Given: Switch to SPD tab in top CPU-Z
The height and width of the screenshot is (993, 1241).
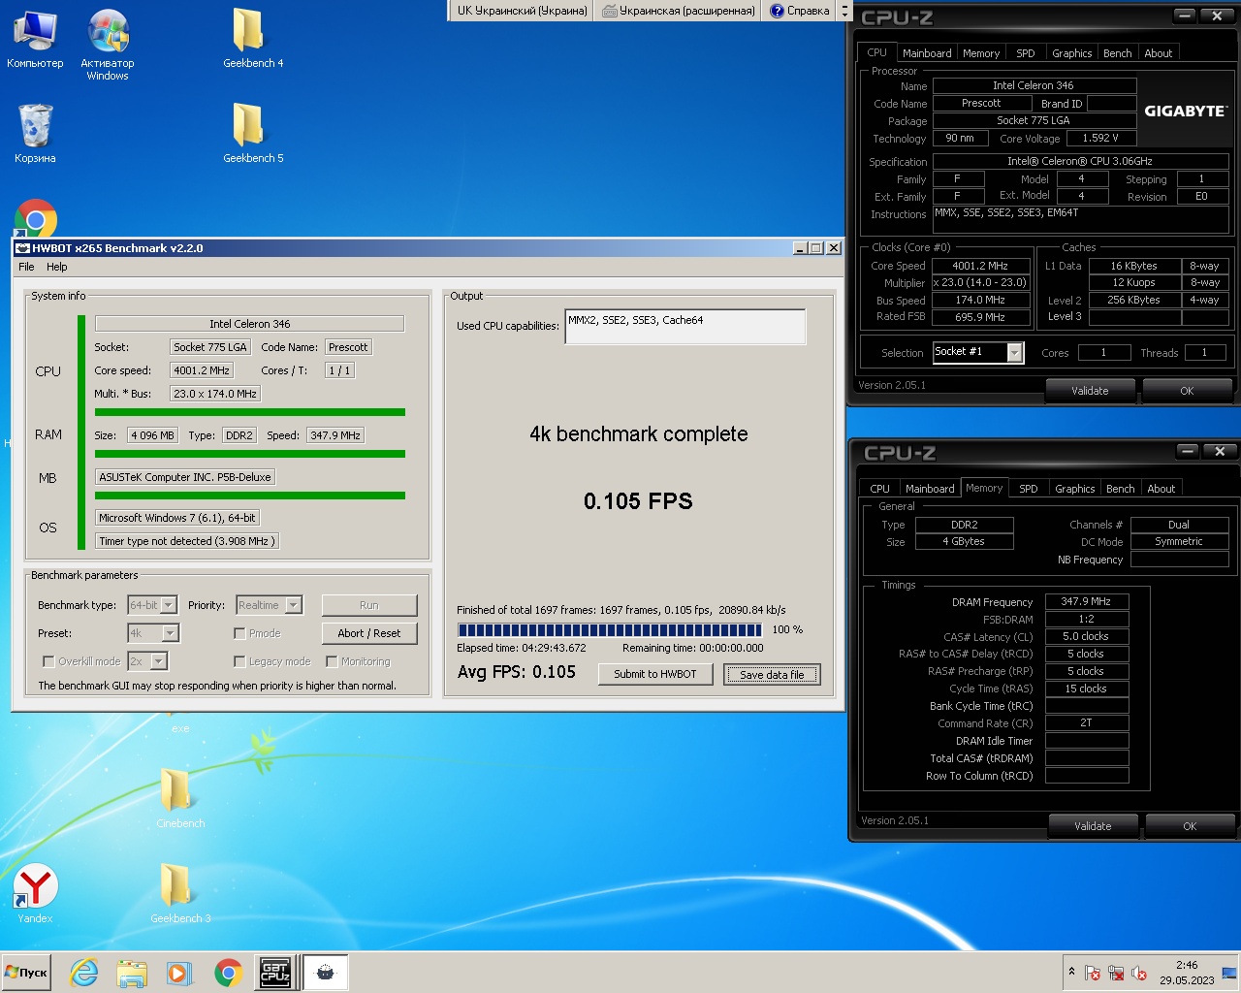Looking at the screenshot, I should point(1026,53).
